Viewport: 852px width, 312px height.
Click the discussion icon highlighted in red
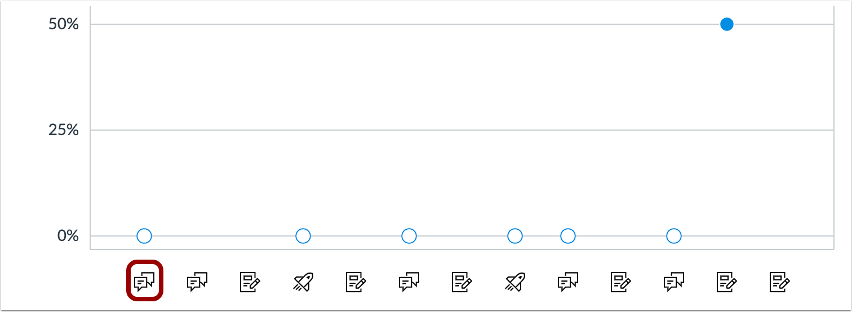pyautogui.click(x=144, y=280)
